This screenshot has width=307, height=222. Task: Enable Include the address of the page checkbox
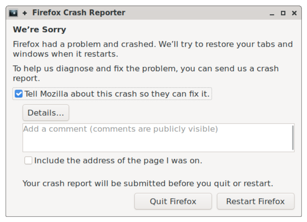click(x=28, y=160)
